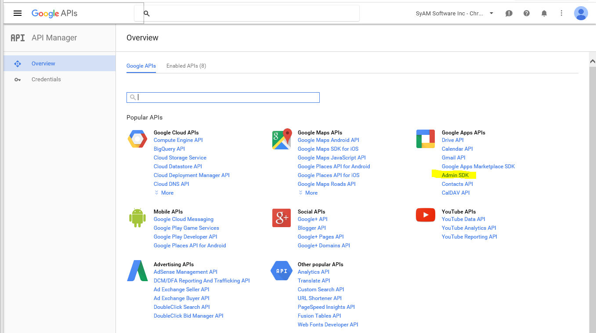Image resolution: width=596 pixels, height=333 pixels.
Task: Click the feedback alert icon
Action: coord(509,14)
